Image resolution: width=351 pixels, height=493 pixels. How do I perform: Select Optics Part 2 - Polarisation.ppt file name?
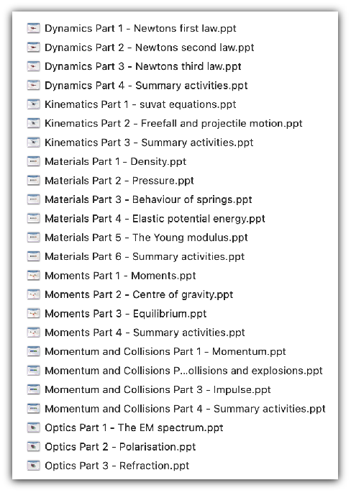(x=120, y=447)
